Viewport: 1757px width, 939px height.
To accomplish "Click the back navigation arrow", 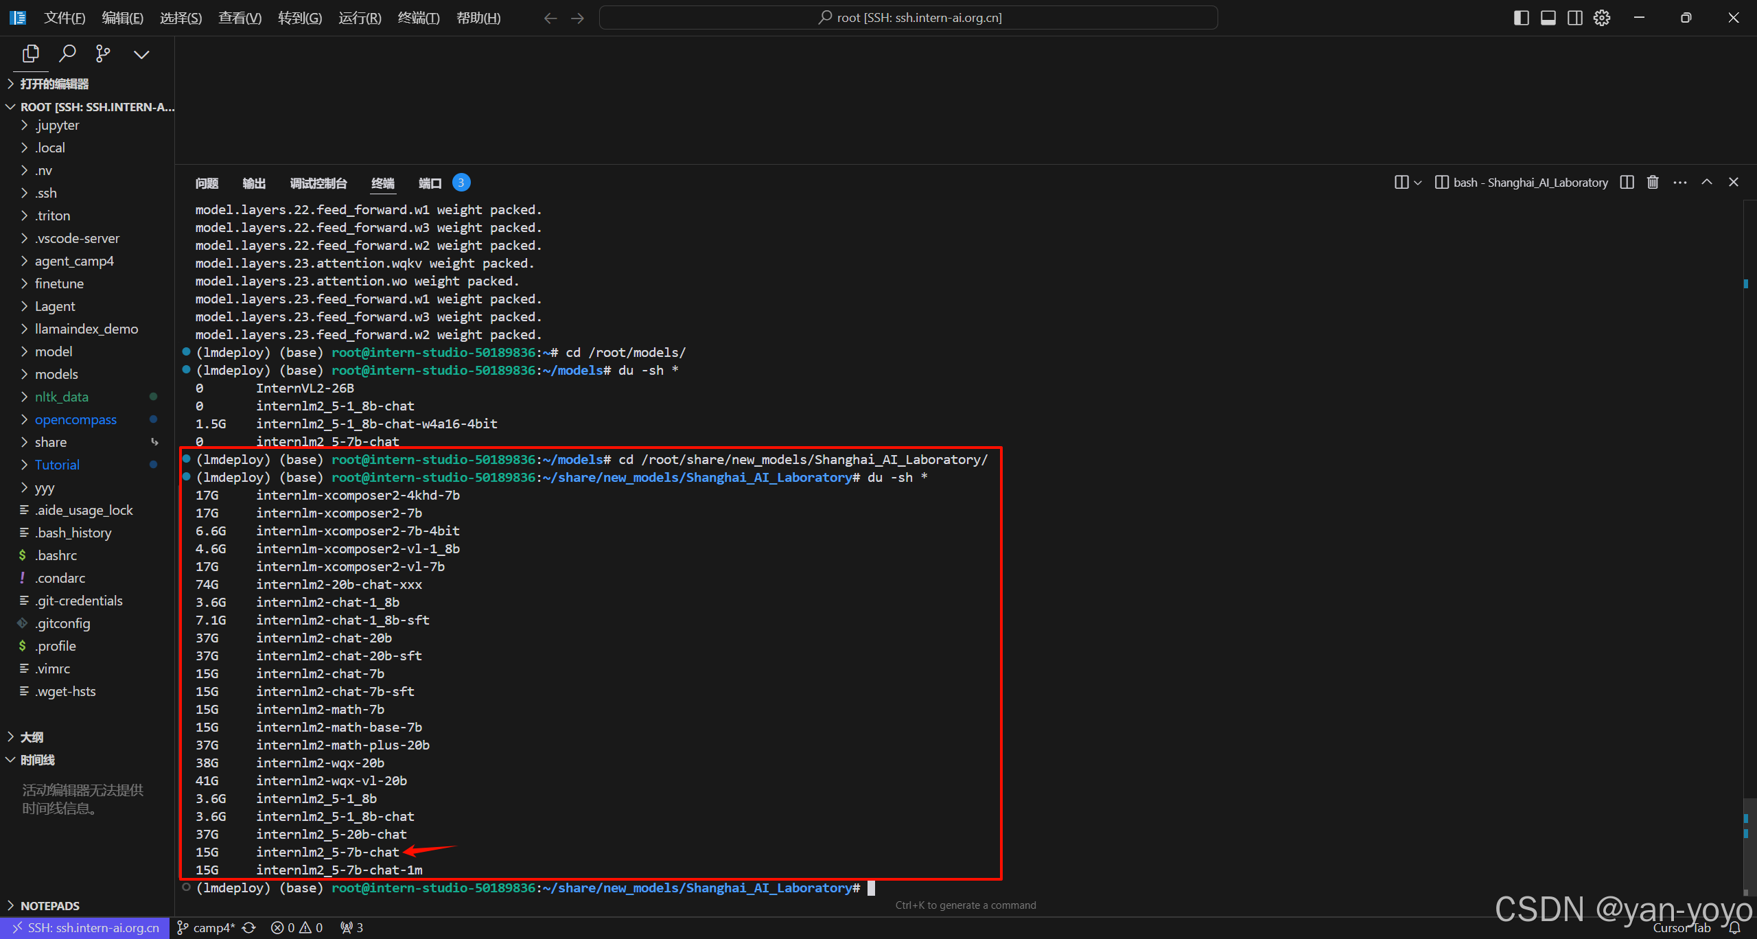I will click(550, 17).
